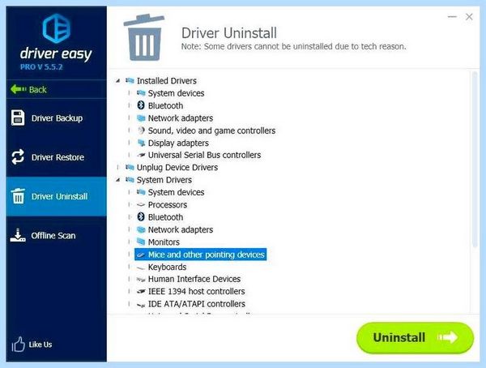
Task: Click the Universal Serial Bus controllers icon
Action: click(141, 155)
